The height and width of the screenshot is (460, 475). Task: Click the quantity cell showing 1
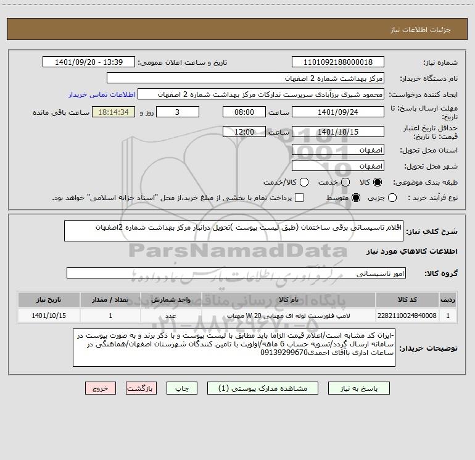(x=110, y=316)
